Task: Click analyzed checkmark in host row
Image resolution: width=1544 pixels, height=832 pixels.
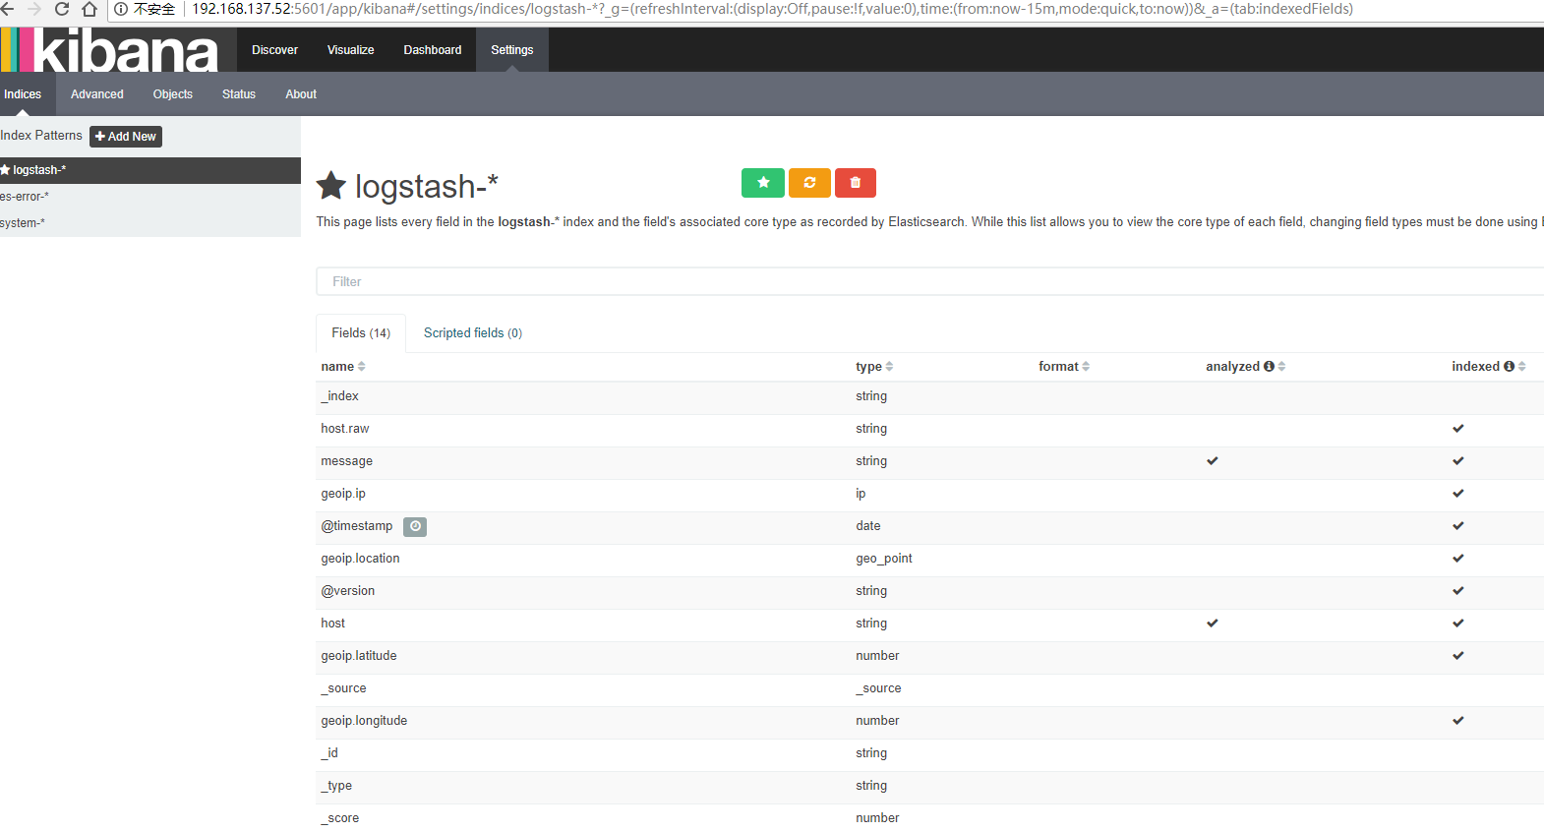Action: tap(1213, 624)
